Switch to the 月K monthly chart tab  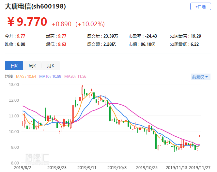(x=51, y=66)
